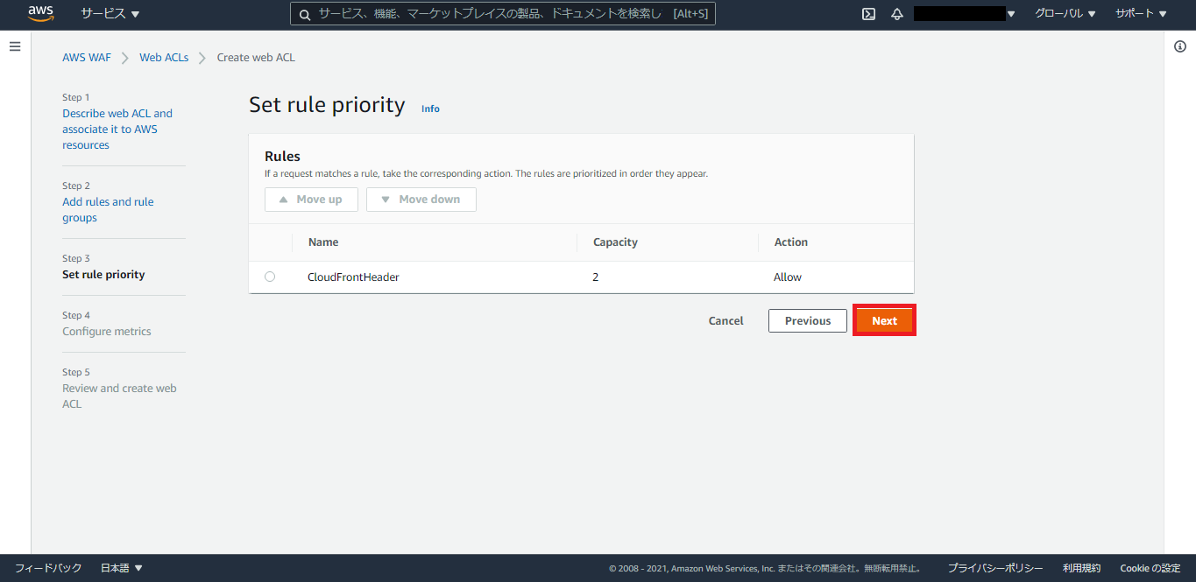This screenshot has height=582, width=1196.
Task: Click Step 5 Review and create web ACL
Action: point(119,396)
